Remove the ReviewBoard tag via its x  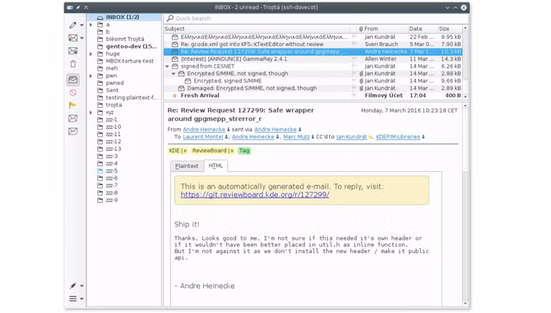tap(232, 151)
